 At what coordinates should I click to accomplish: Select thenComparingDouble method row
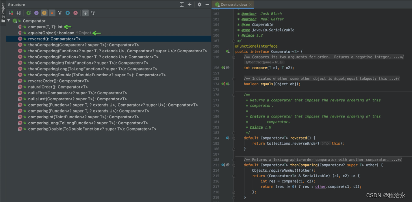pos(109,75)
